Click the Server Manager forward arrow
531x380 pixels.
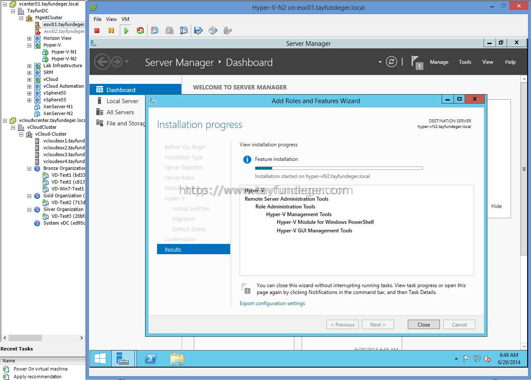coord(117,62)
